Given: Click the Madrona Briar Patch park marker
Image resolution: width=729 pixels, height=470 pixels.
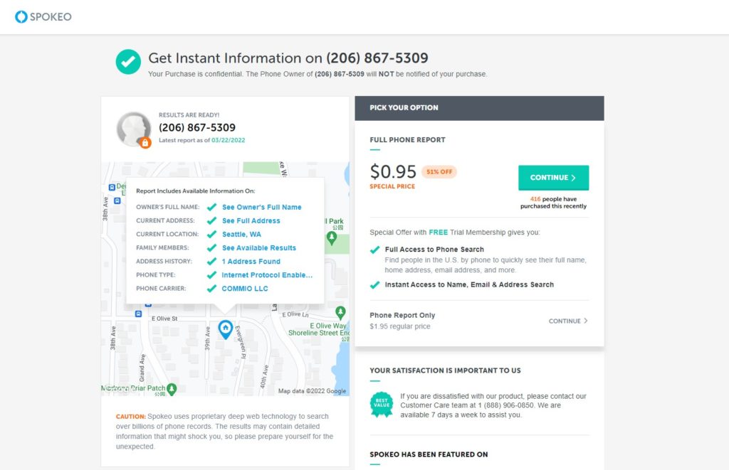Looking at the screenshot, I should 172,389.
